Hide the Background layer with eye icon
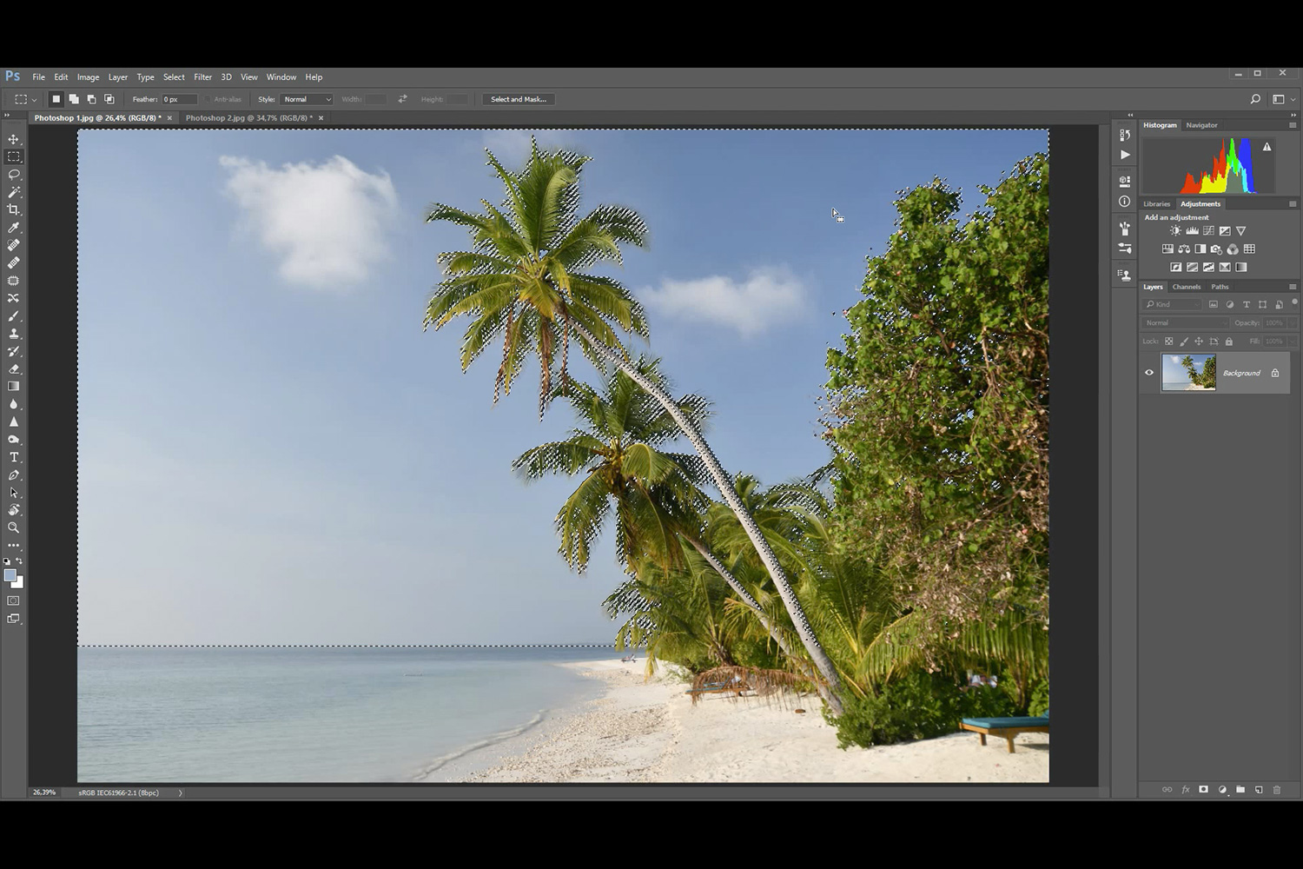Screen dimensions: 1303x869 click(x=1149, y=373)
